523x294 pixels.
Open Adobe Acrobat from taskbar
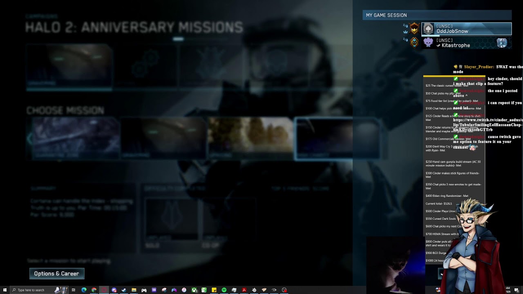click(x=244, y=290)
